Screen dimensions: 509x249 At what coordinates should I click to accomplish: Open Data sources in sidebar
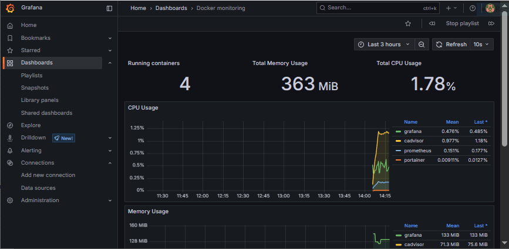38,188
